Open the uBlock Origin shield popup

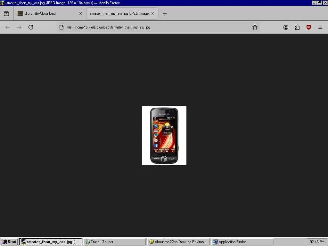click(309, 28)
